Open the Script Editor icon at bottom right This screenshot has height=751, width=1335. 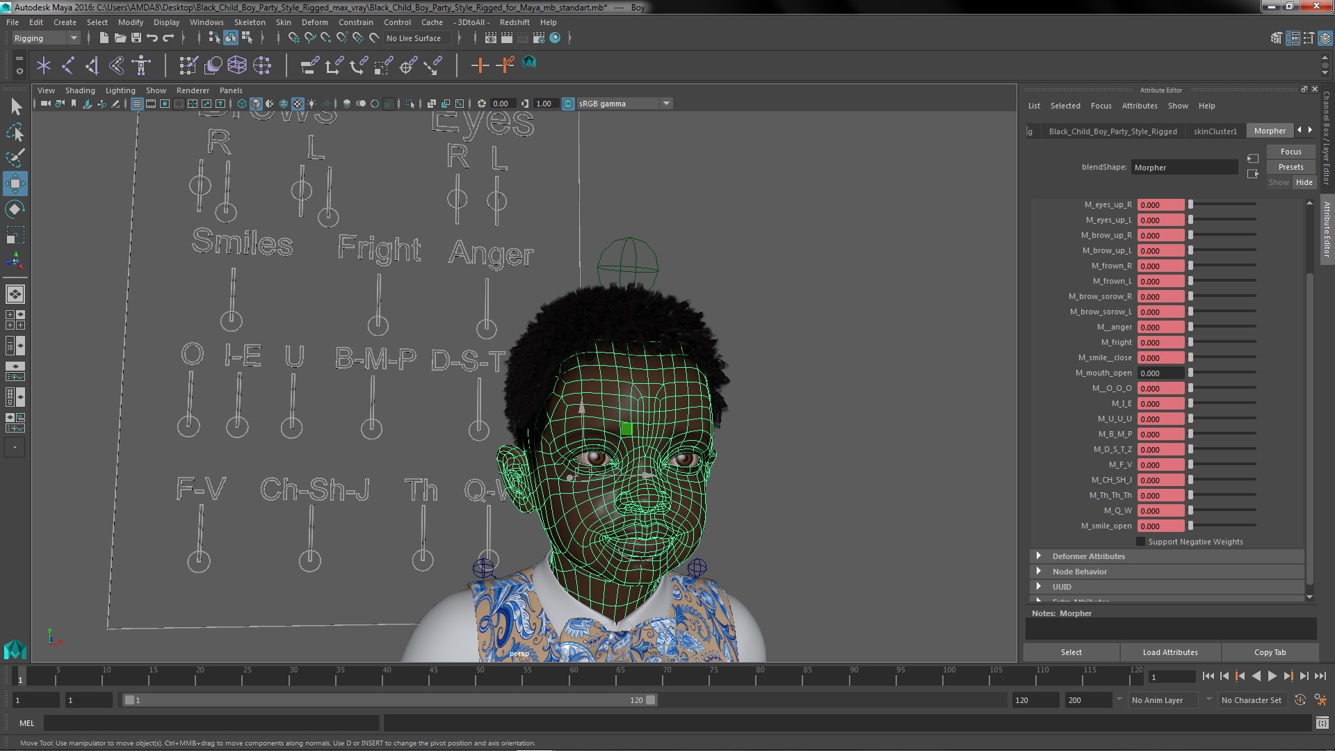click(x=1322, y=723)
